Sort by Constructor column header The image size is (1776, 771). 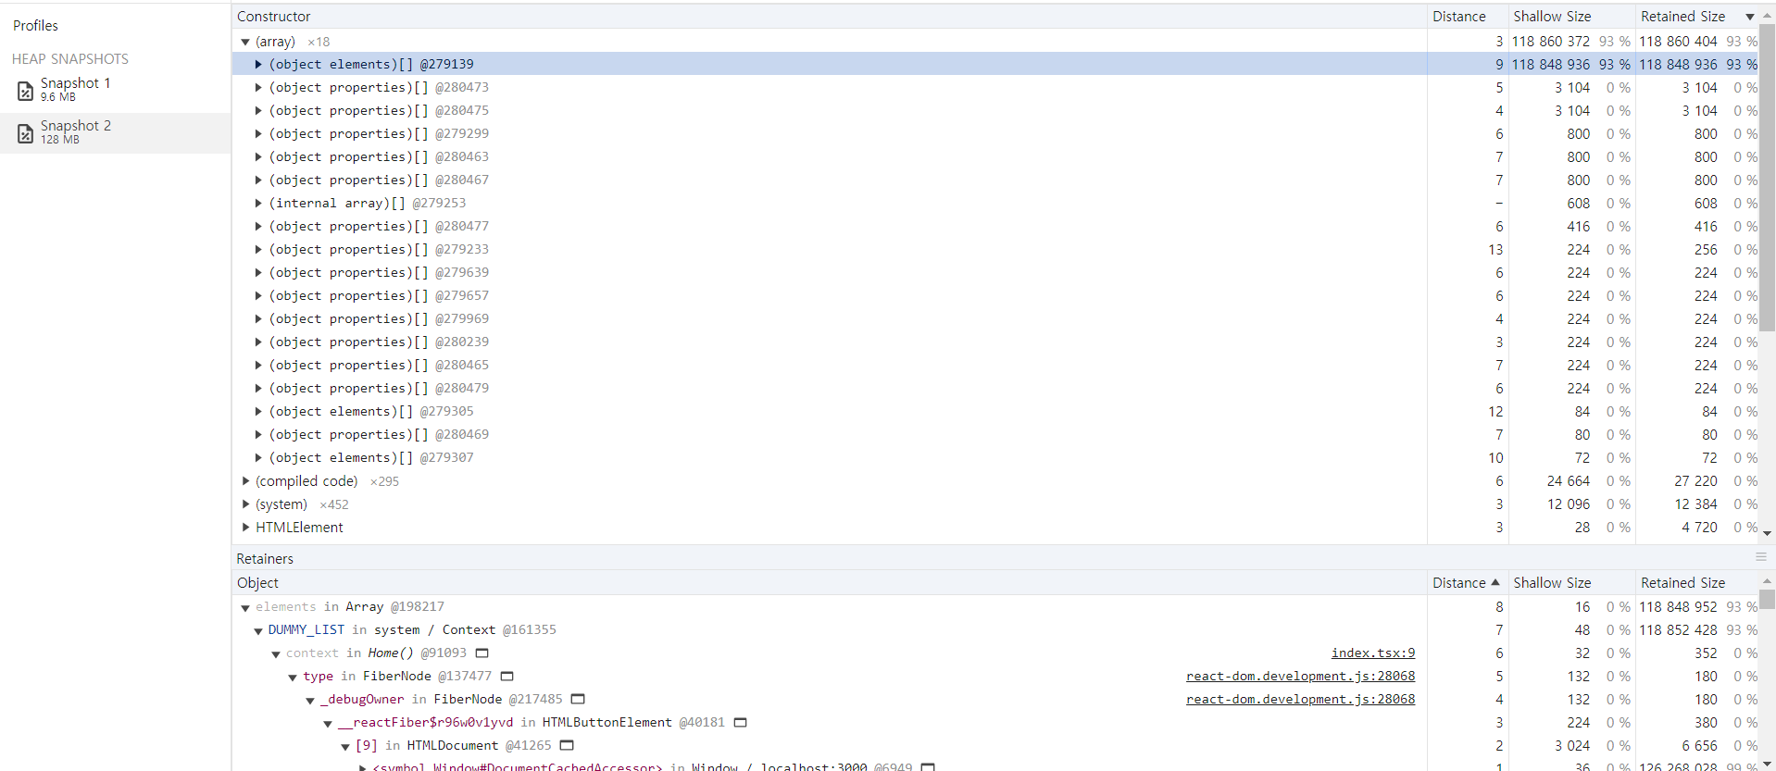pyautogui.click(x=829, y=17)
